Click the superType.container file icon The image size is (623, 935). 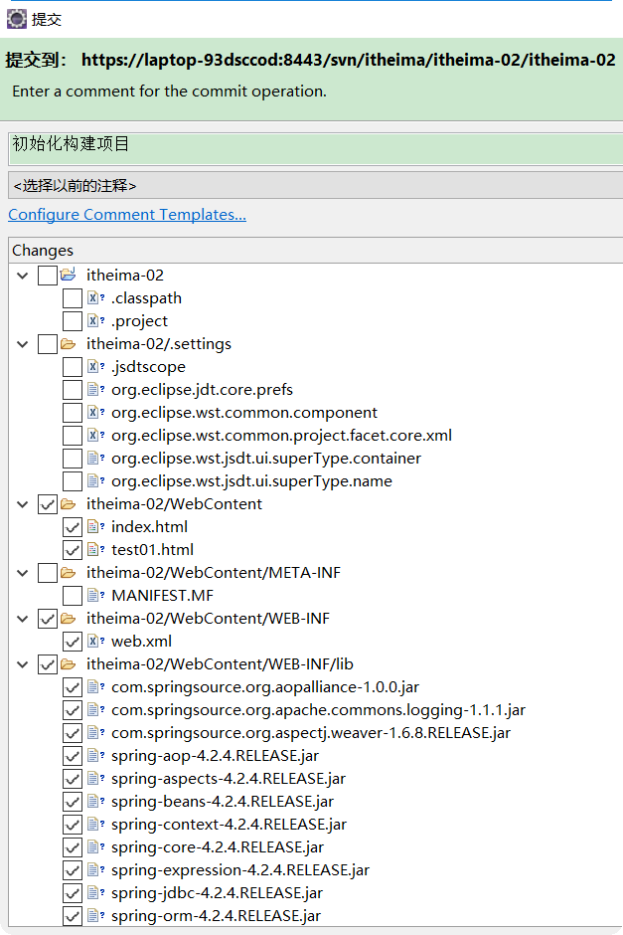[x=95, y=458]
